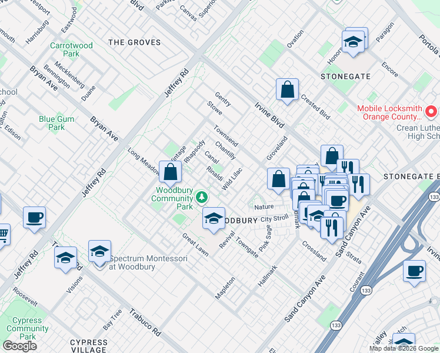440x353 pixels.
Task: Select the 'Mecklenberg' street label
Action: click(69, 75)
